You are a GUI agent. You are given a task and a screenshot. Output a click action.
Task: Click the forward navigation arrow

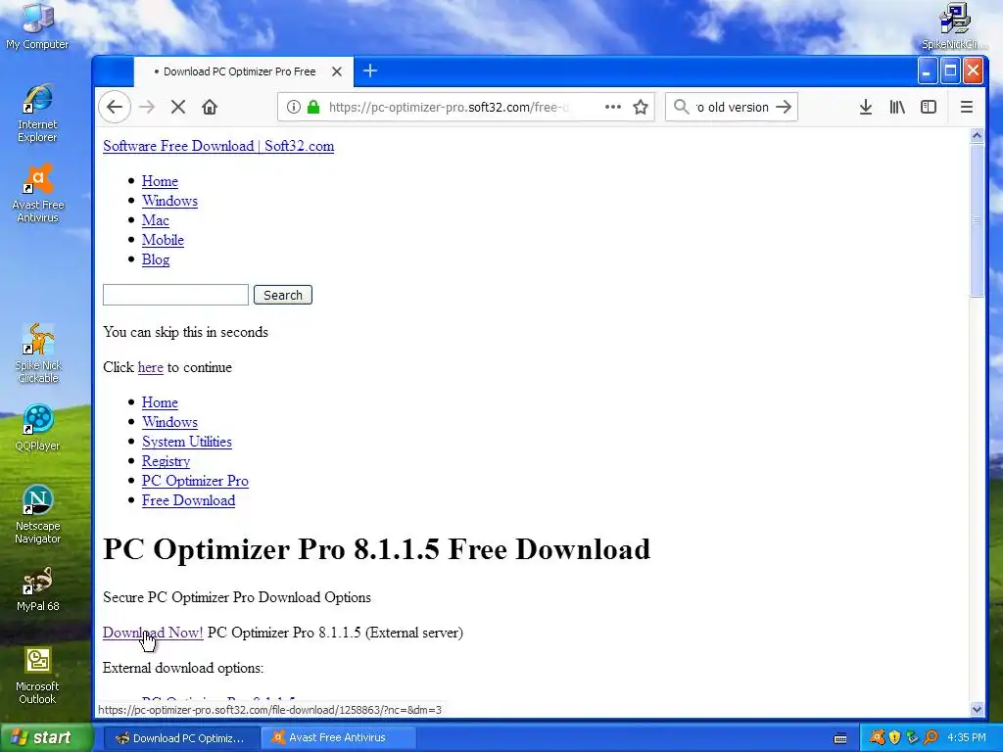coord(147,107)
